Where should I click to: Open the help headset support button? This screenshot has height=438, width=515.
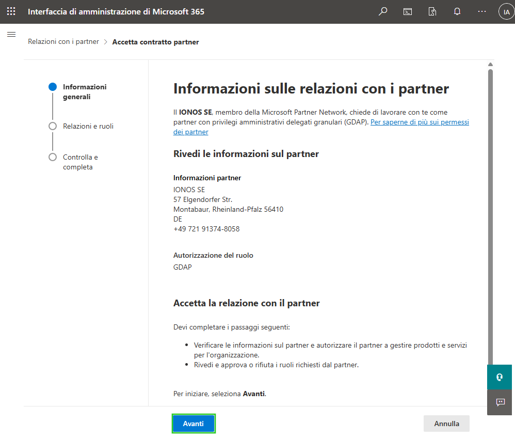pyautogui.click(x=500, y=377)
